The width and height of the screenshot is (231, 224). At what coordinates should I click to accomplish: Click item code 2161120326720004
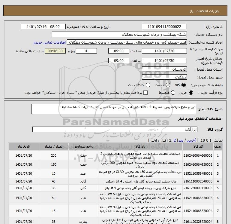tap(198, 222)
